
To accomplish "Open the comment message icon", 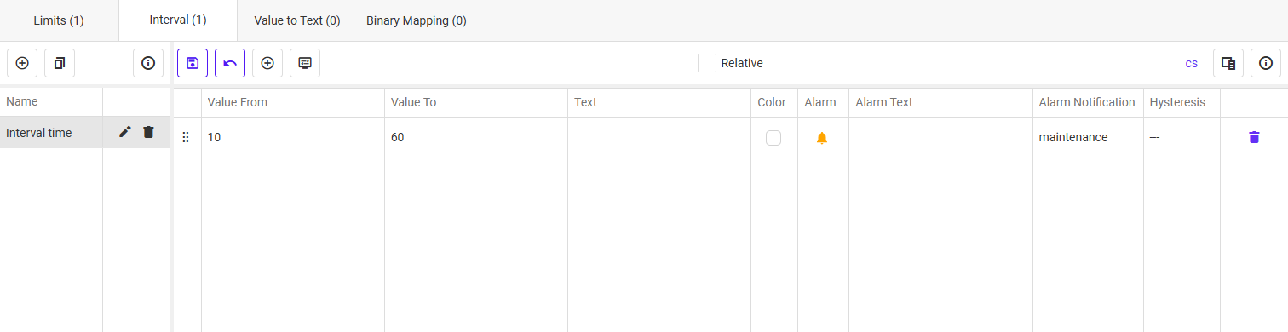I will click(305, 63).
